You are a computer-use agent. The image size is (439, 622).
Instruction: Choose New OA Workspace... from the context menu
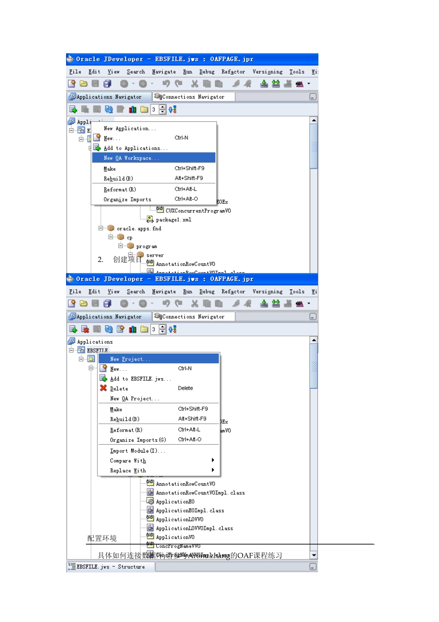pos(154,158)
